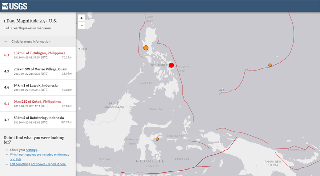Select the 4.7 Batutering, Indonesia earthquake
320x176 pixels.
(39, 118)
